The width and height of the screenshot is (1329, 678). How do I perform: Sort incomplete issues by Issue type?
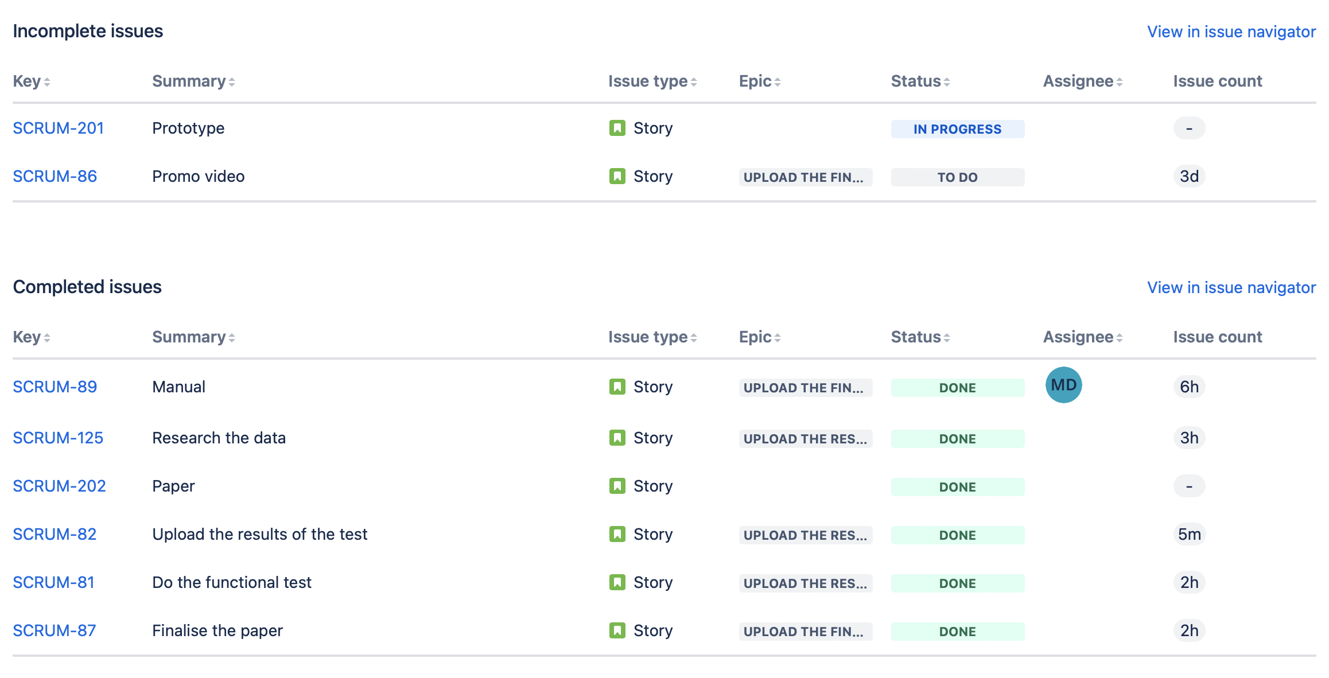coord(652,81)
